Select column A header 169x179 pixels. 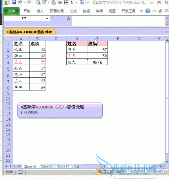(21, 39)
